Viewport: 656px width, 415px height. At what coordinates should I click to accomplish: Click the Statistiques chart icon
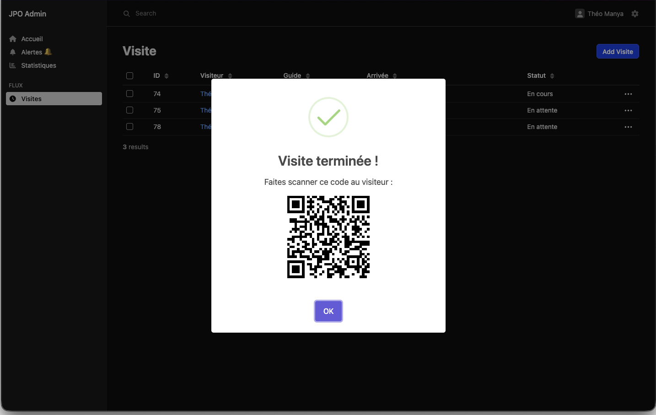coord(13,65)
